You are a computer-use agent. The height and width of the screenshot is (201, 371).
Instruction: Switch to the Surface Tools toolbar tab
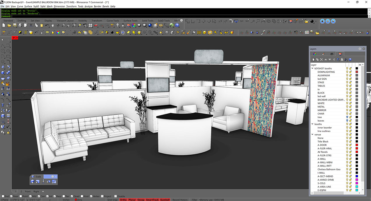[x=130, y=21]
